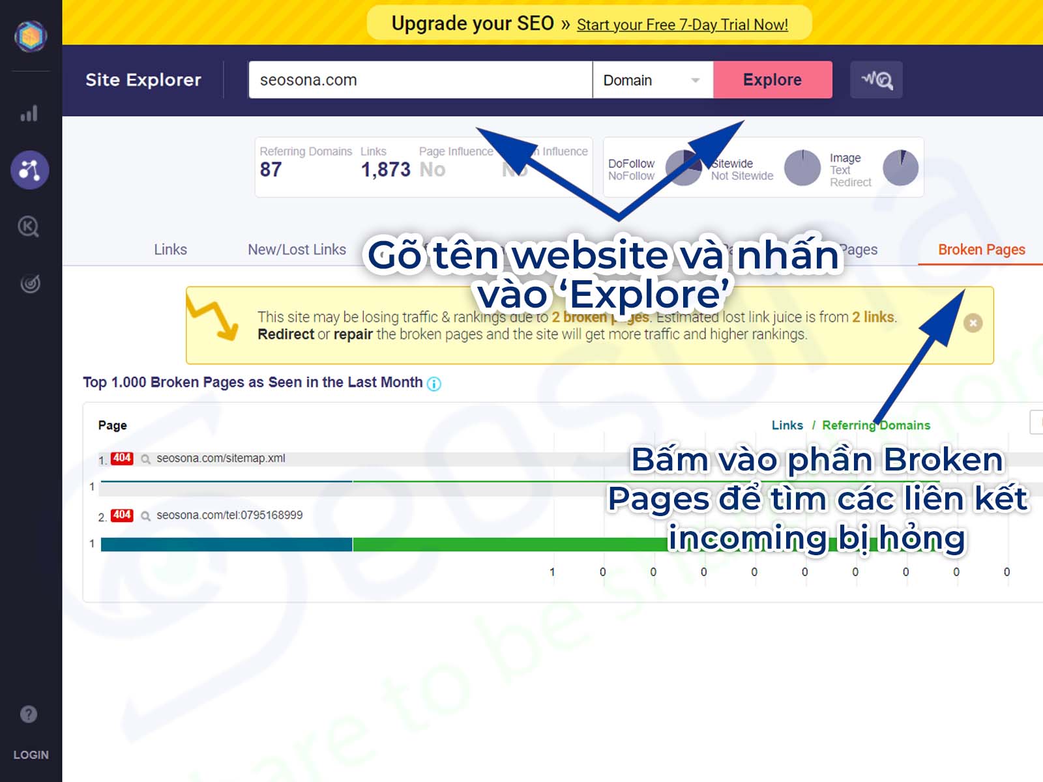Dismiss the yellow warning banner
The image size is (1043, 782).
click(x=973, y=323)
